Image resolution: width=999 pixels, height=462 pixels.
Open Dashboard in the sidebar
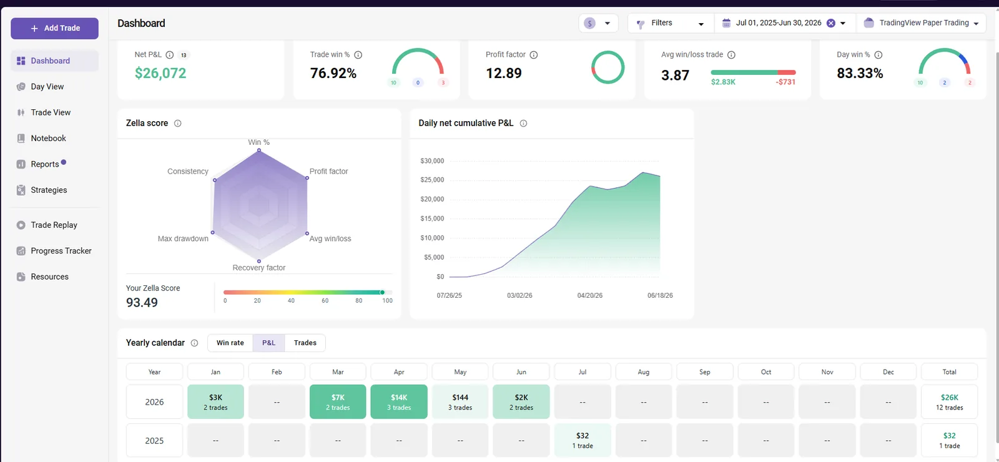(x=54, y=61)
